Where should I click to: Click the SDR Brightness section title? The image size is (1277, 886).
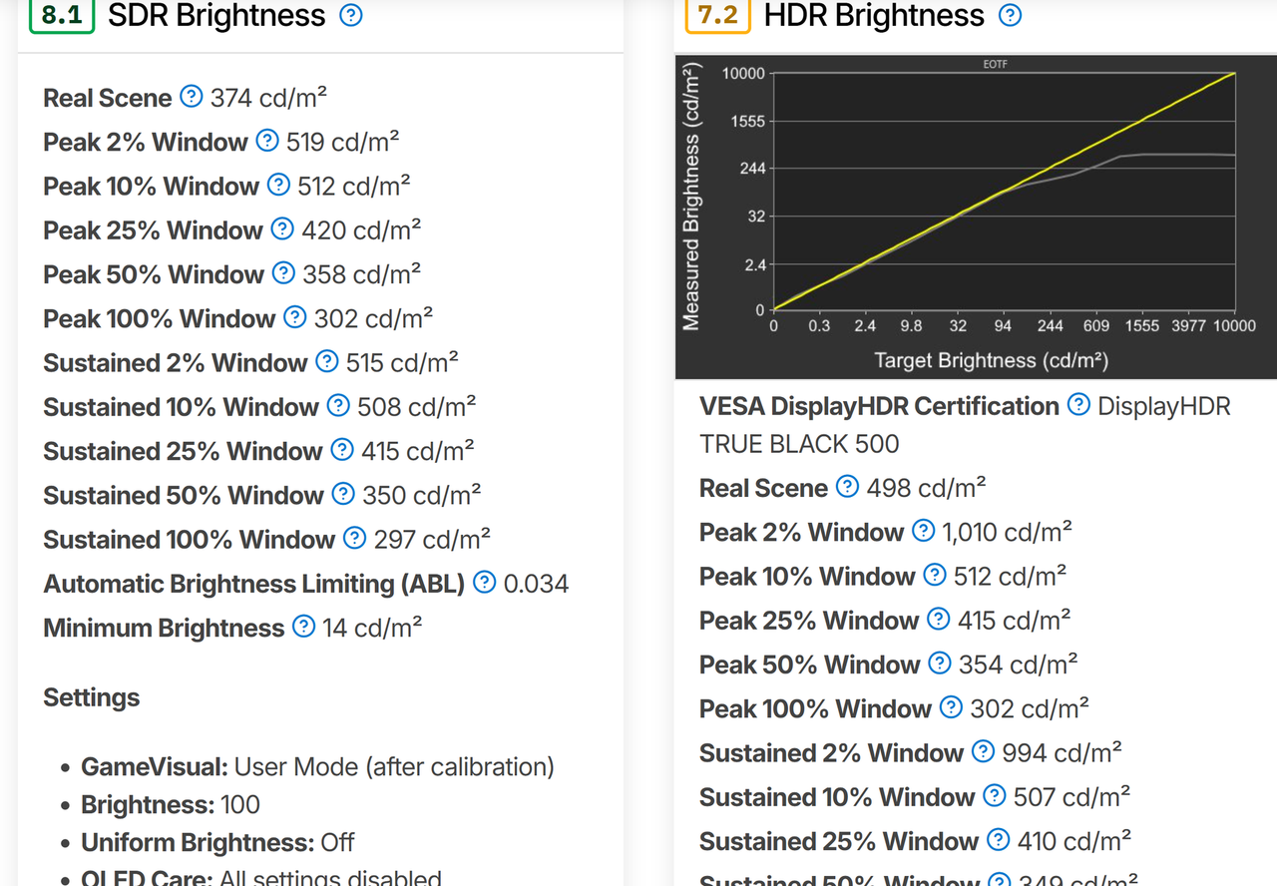[x=216, y=16]
